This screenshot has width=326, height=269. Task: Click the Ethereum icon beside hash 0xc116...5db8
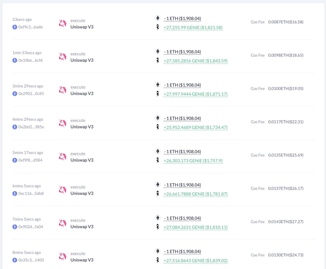click(x=15, y=194)
